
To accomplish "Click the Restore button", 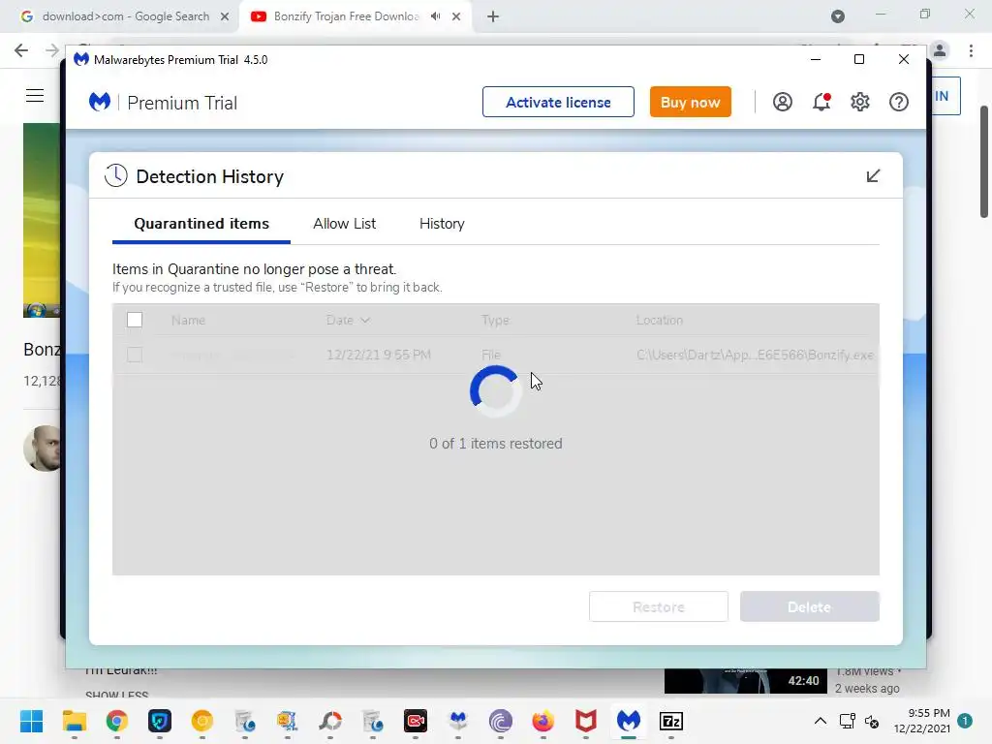I will click(659, 606).
